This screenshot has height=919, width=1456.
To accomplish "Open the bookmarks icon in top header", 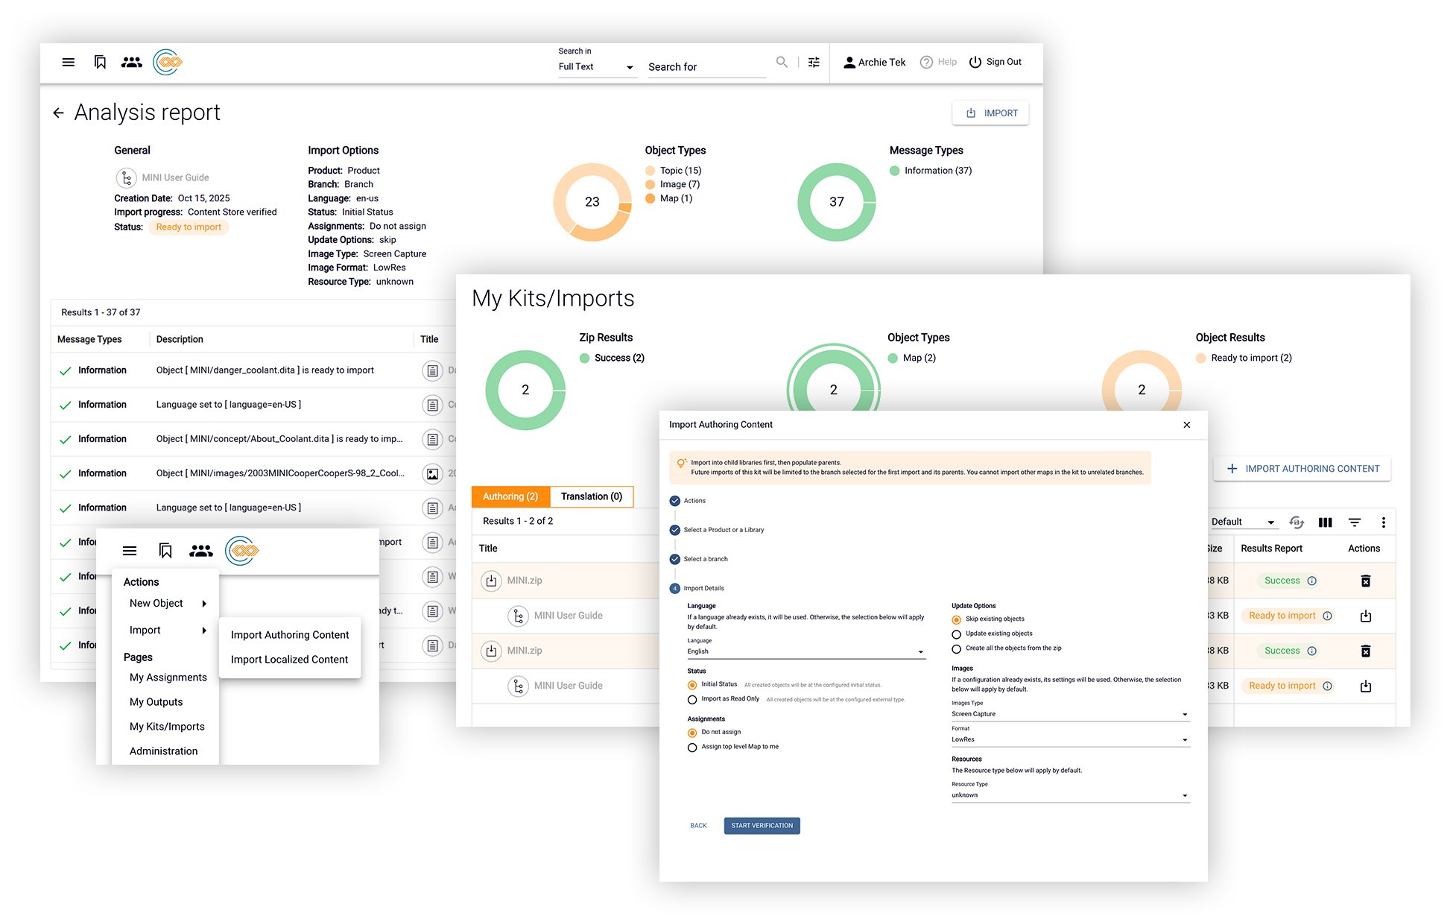I will click(x=100, y=63).
